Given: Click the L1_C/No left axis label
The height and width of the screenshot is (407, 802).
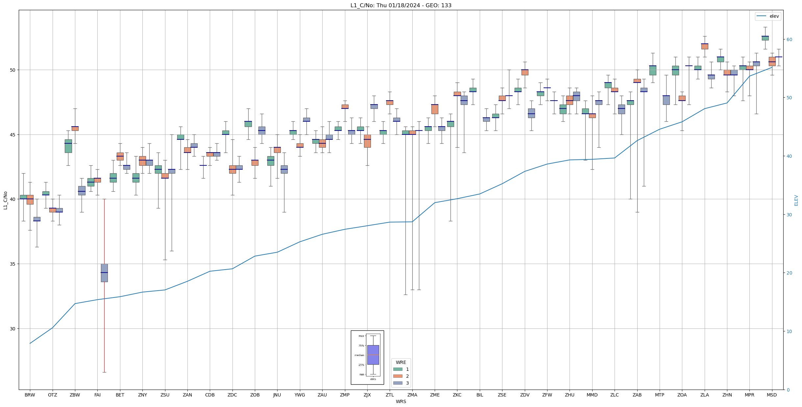Looking at the screenshot, I should (x=5, y=200).
